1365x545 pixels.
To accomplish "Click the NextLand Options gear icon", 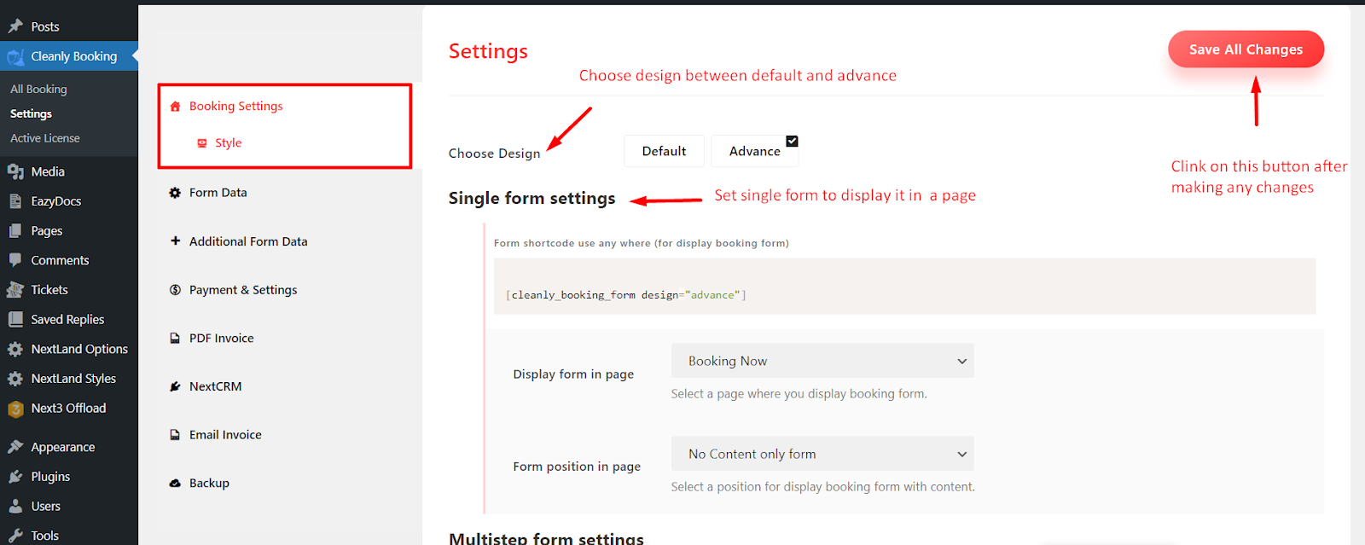I will (15, 349).
